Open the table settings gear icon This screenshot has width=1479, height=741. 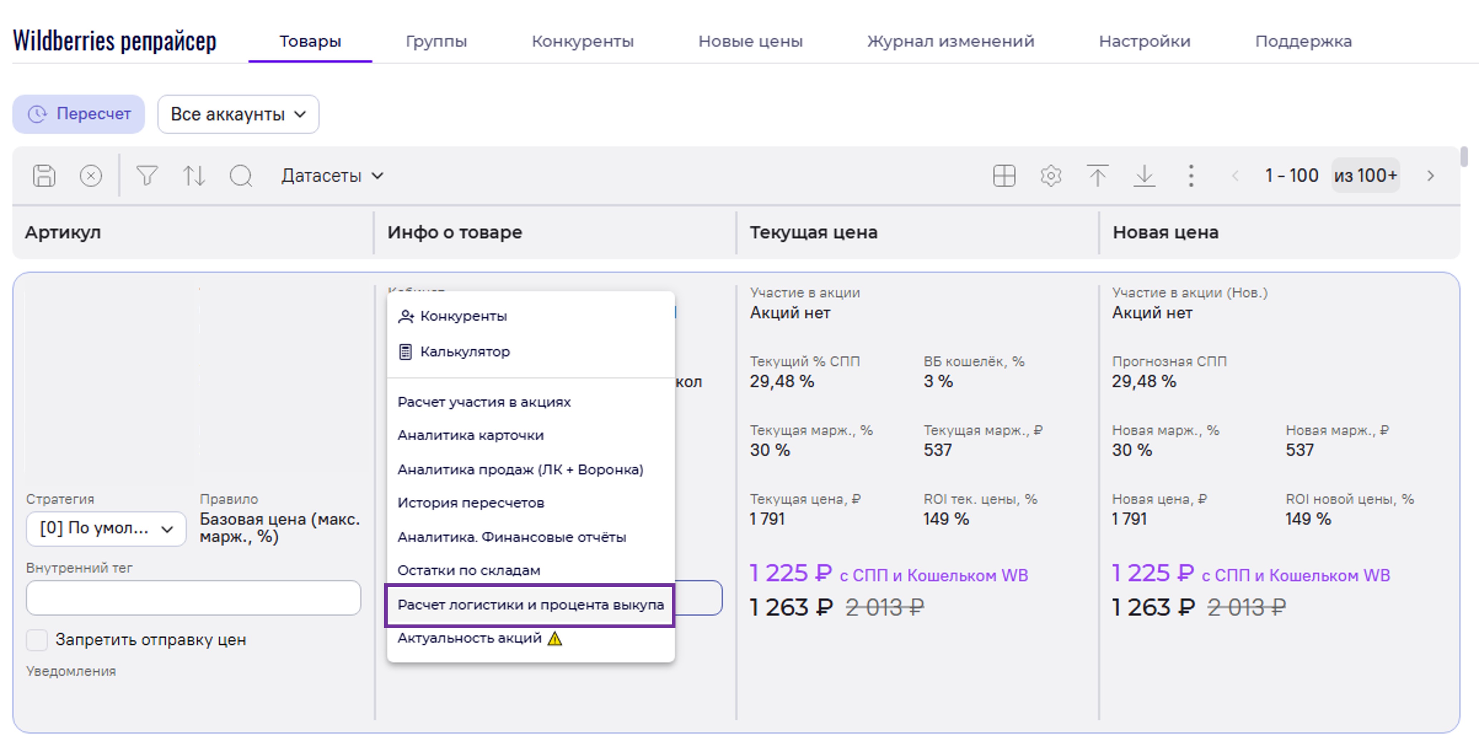(x=1050, y=176)
